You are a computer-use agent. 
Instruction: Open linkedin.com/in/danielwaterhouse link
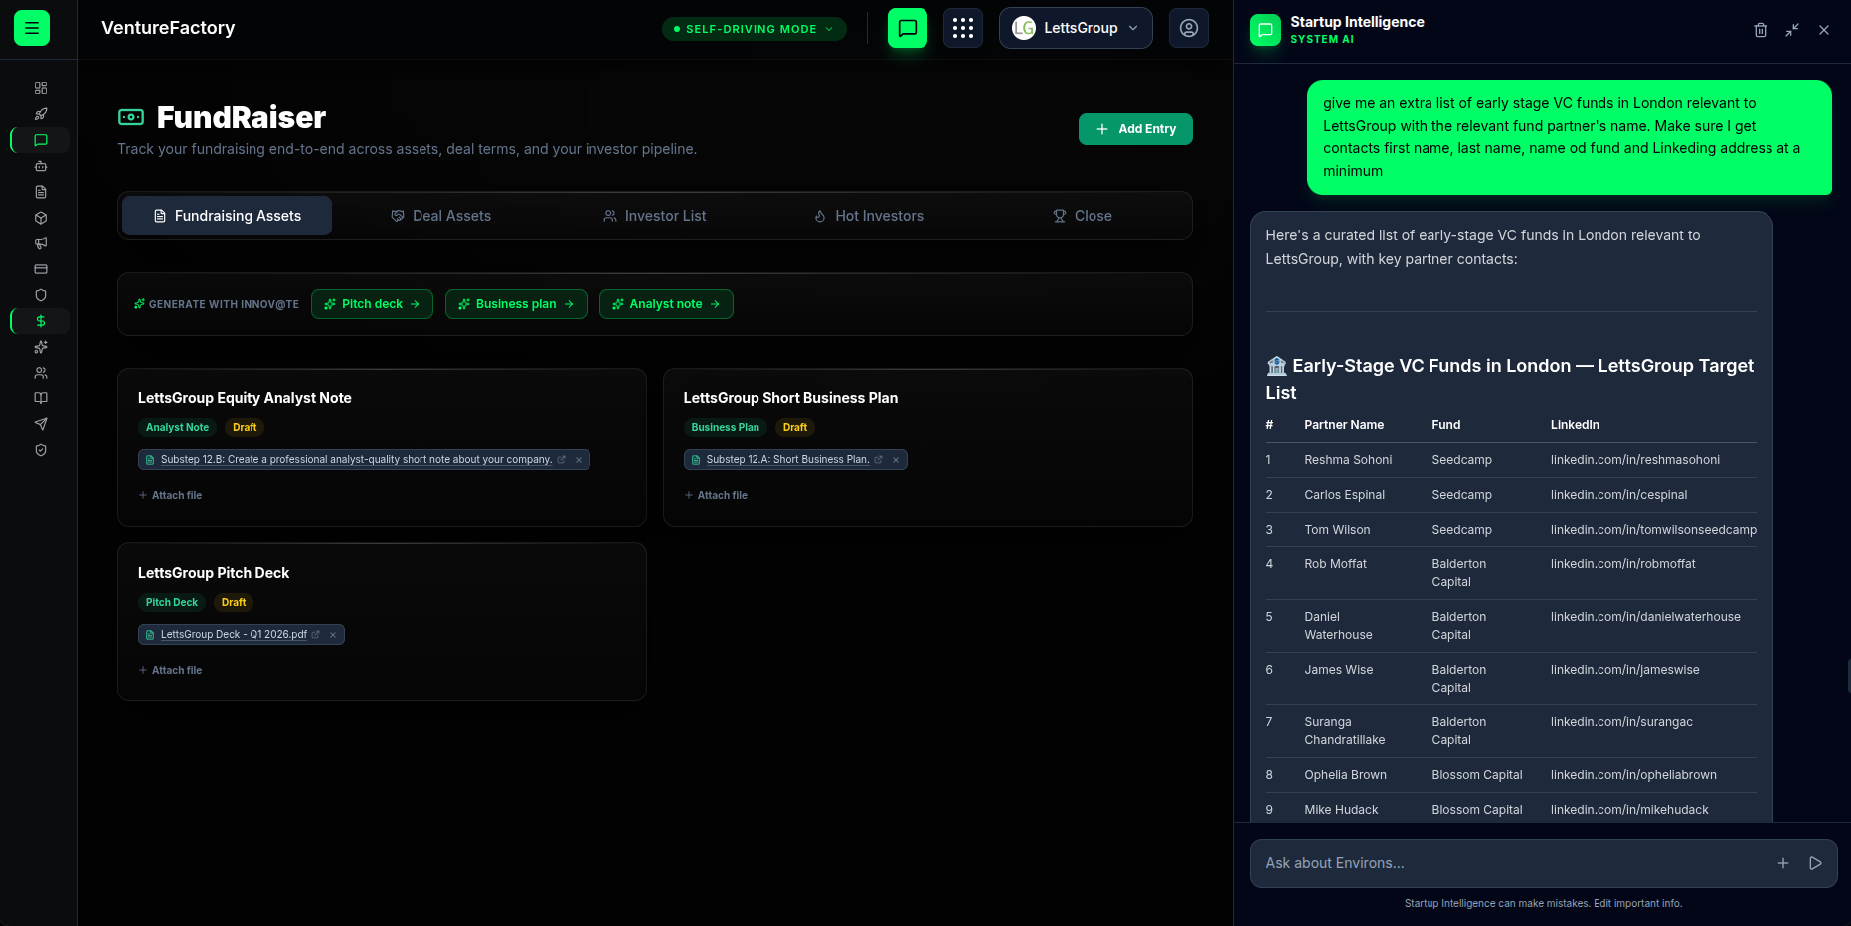1645,617
